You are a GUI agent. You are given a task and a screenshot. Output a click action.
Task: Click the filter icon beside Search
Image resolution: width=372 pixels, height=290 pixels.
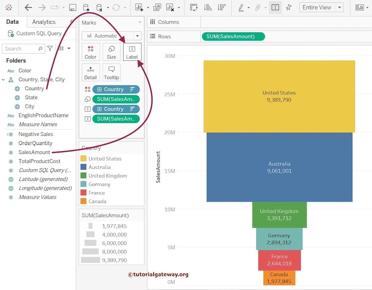pyautogui.click(x=50, y=49)
